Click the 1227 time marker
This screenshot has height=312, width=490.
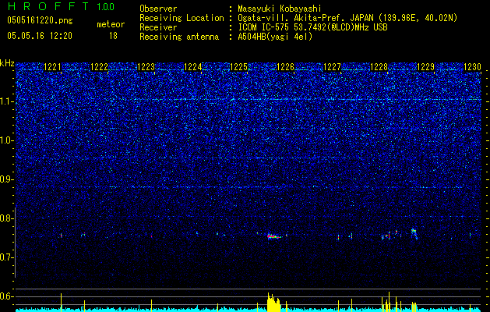tap(332, 67)
